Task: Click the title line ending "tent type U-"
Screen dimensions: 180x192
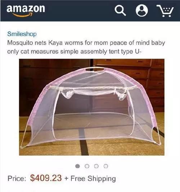Action: [74, 52]
